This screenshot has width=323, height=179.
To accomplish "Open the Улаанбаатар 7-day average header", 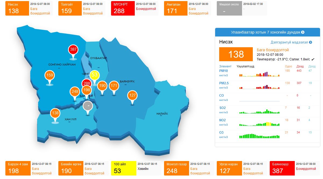I will click(267, 32).
